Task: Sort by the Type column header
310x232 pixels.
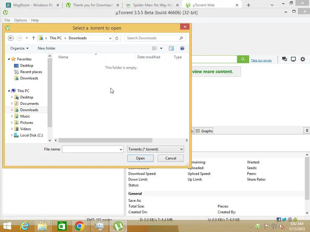Action: (x=177, y=57)
